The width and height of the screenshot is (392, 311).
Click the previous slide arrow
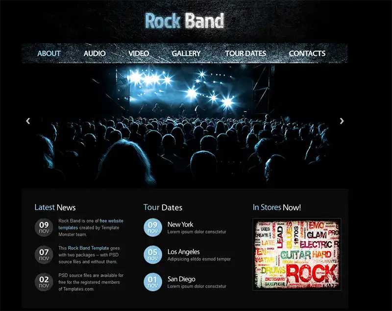coord(28,121)
